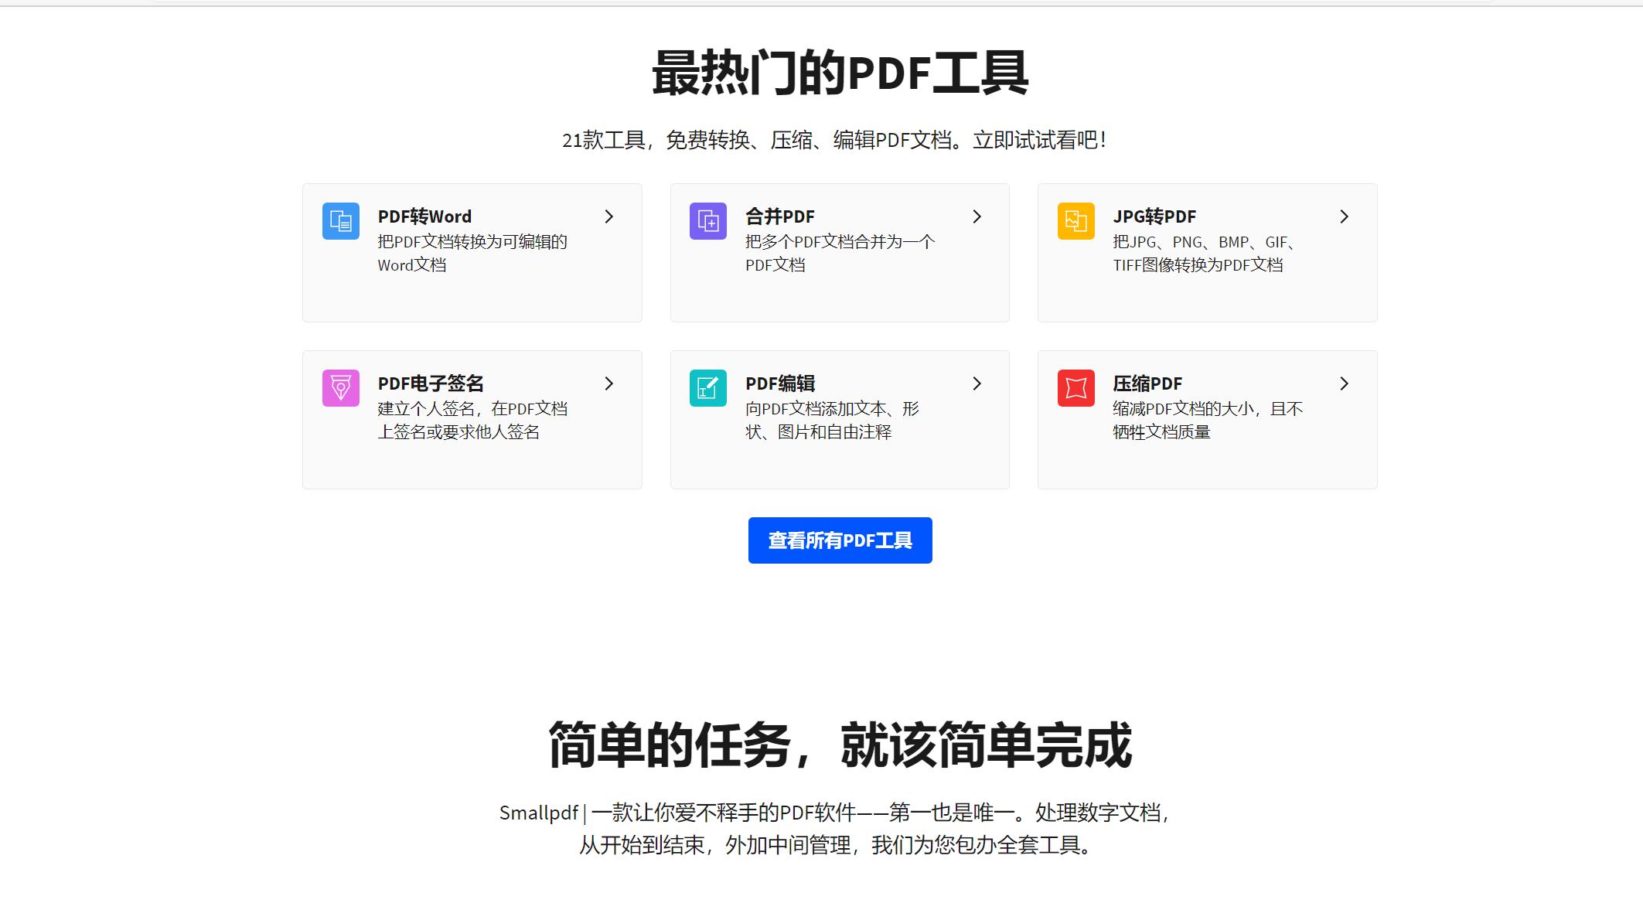Select the JPG转PDF yellow icon
The height and width of the screenshot is (910, 1643).
pyautogui.click(x=1075, y=221)
